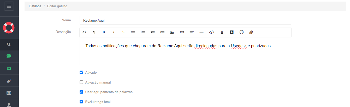The width and height of the screenshot is (350, 107).
Task: Edit the Nome field Reclame Aqui
Action: [x=185, y=20]
